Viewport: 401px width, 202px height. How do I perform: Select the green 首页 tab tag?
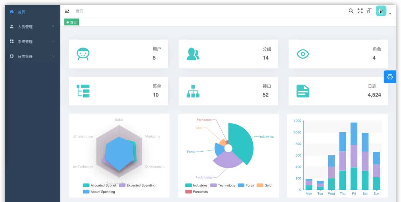click(x=71, y=22)
